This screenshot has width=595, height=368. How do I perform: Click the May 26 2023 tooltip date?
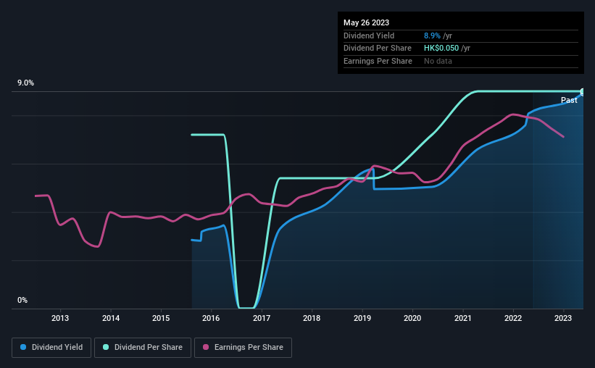click(x=366, y=22)
